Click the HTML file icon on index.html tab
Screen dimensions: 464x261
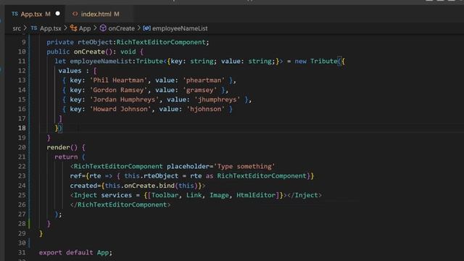click(75, 14)
